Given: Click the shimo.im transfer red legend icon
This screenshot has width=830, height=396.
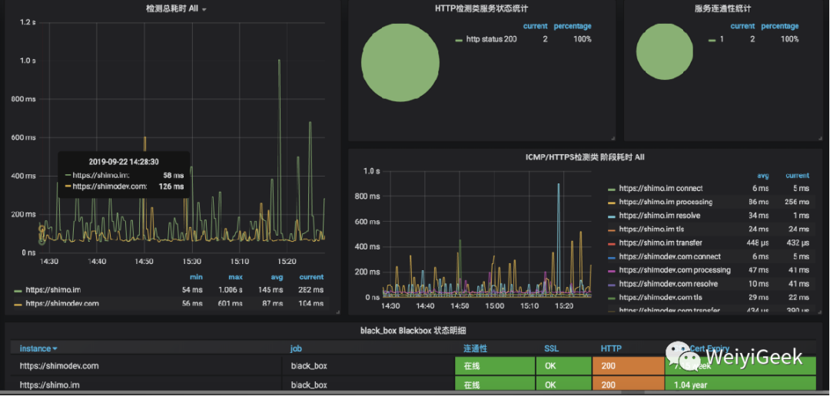Looking at the screenshot, I should tap(612, 243).
